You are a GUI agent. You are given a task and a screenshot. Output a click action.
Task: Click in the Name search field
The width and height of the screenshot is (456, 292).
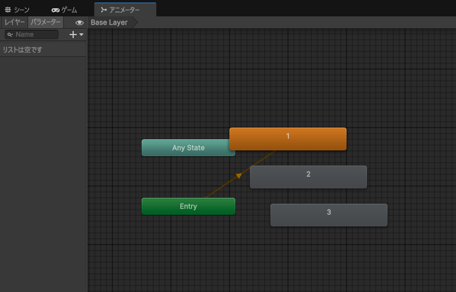click(x=35, y=35)
